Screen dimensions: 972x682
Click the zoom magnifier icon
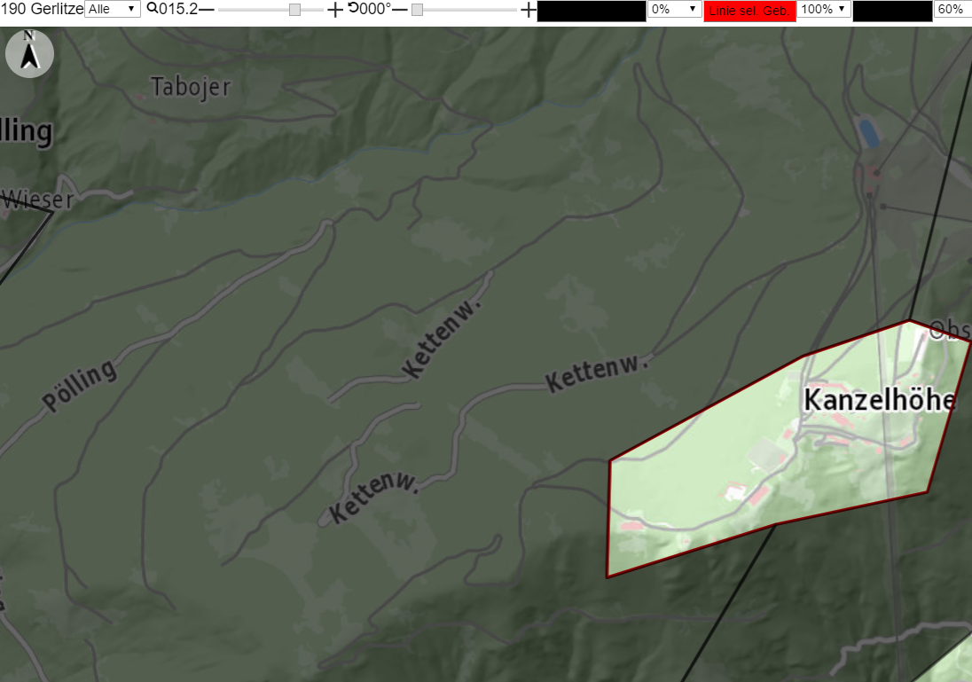(x=152, y=9)
